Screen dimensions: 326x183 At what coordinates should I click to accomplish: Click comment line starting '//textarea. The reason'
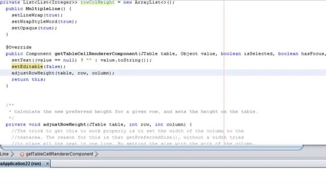pos(127,137)
